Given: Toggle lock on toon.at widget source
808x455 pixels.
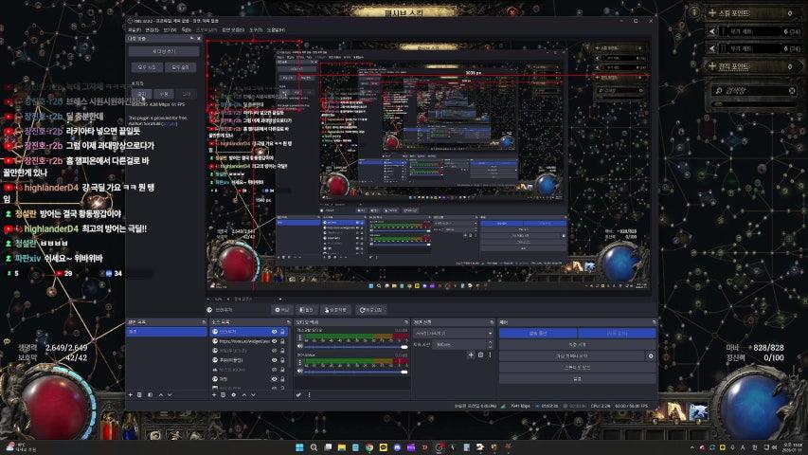Looking at the screenshot, I should (x=282, y=341).
